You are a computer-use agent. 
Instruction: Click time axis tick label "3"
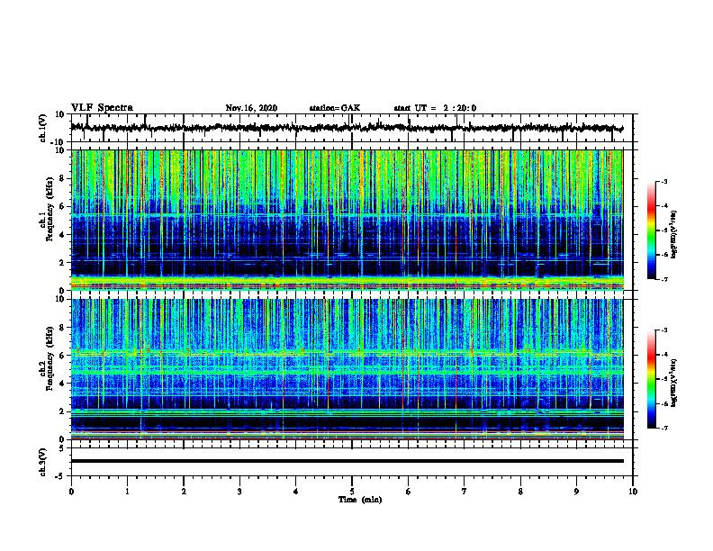(239, 492)
